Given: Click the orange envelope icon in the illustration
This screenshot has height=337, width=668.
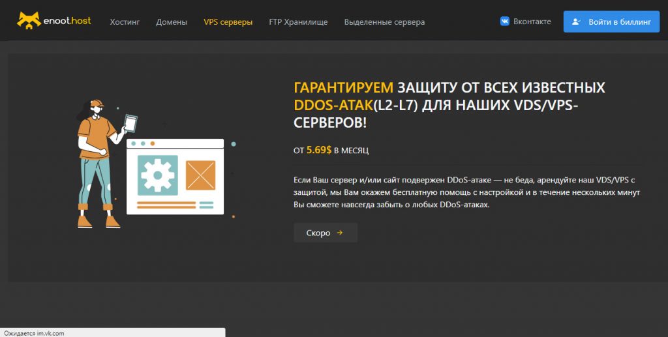Looking at the screenshot, I should click(x=200, y=175).
